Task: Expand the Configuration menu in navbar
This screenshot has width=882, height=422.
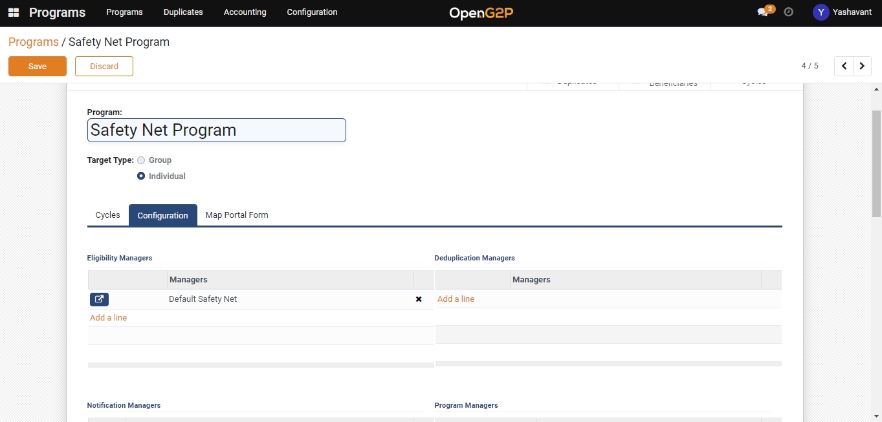Action: click(x=312, y=12)
